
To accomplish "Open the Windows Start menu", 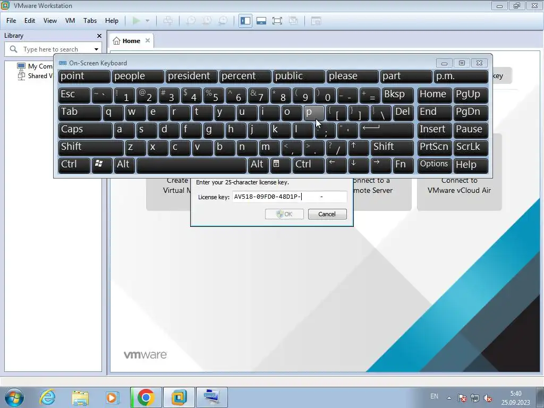I will [14, 397].
